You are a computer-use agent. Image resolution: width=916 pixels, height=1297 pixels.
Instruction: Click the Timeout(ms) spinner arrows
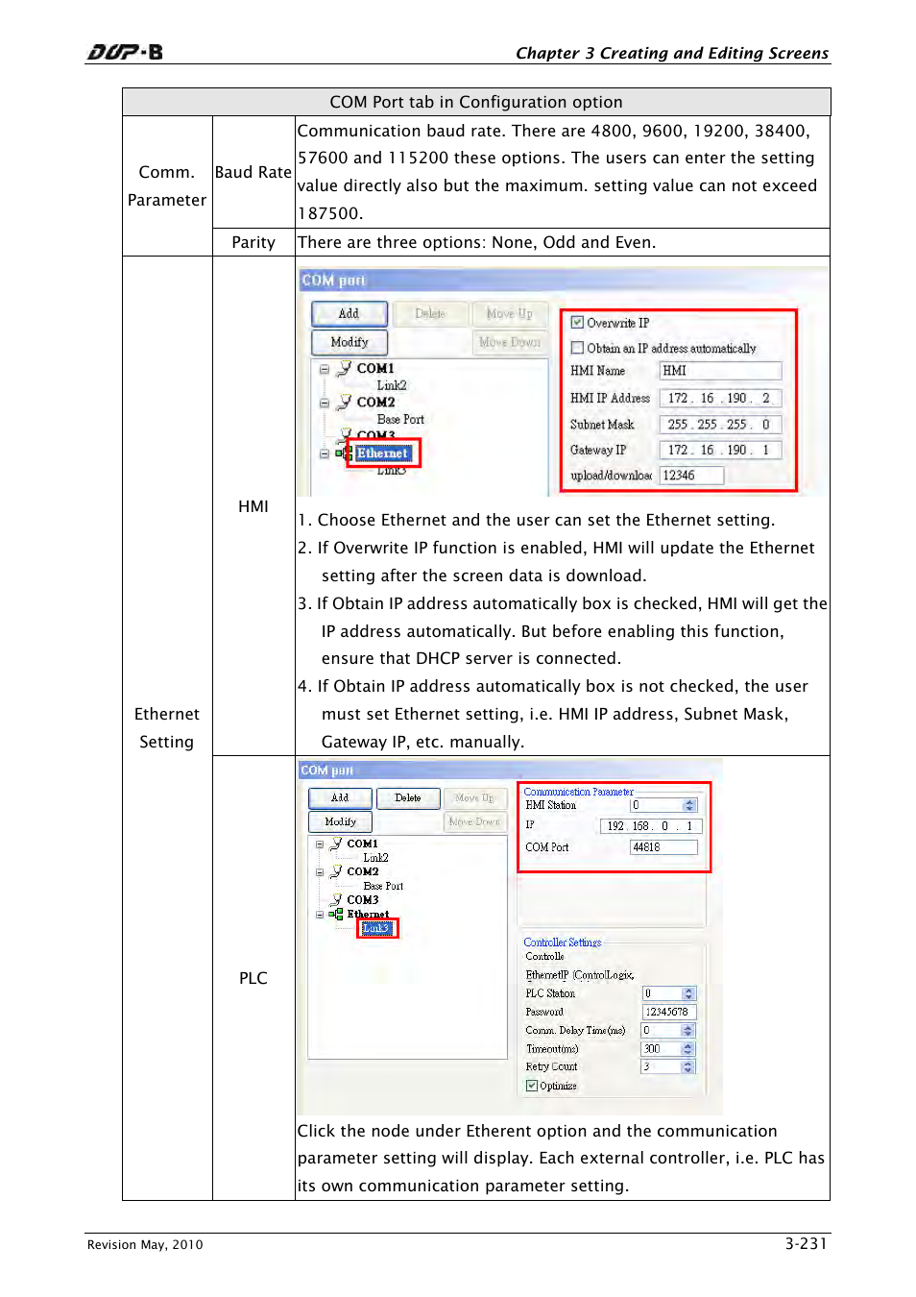click(x=687, y=1049)
